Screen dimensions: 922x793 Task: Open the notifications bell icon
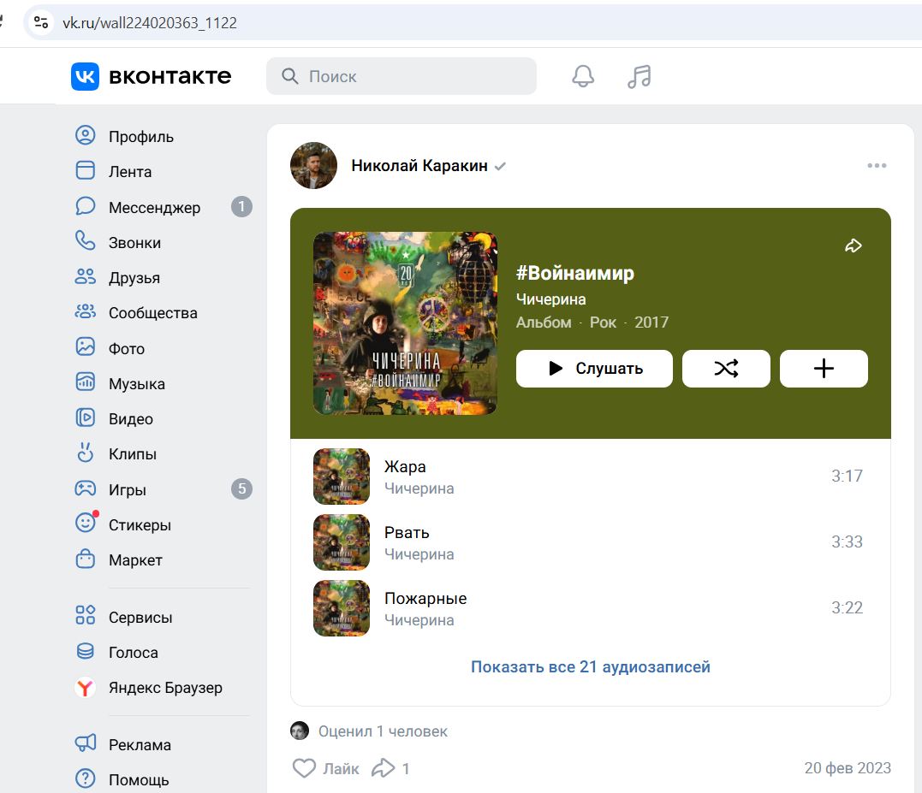coord(583,76)
